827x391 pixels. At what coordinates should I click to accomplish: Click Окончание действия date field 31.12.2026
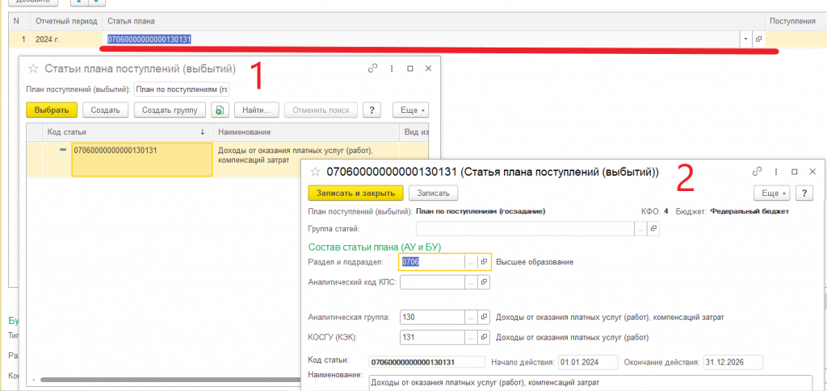pyautogui.click(x=733, y=362)
